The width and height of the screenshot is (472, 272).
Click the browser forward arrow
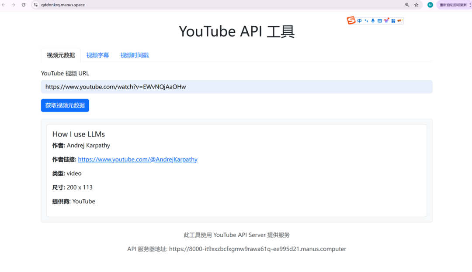13,5
